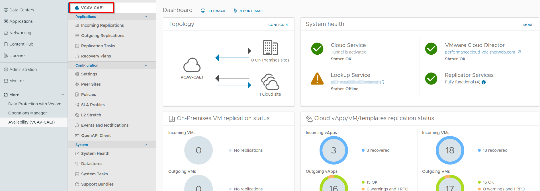Click the Incoming vApps donut showing 3
Image resolution: width=540 pixels, height=191 pixels.
point(334,150)
